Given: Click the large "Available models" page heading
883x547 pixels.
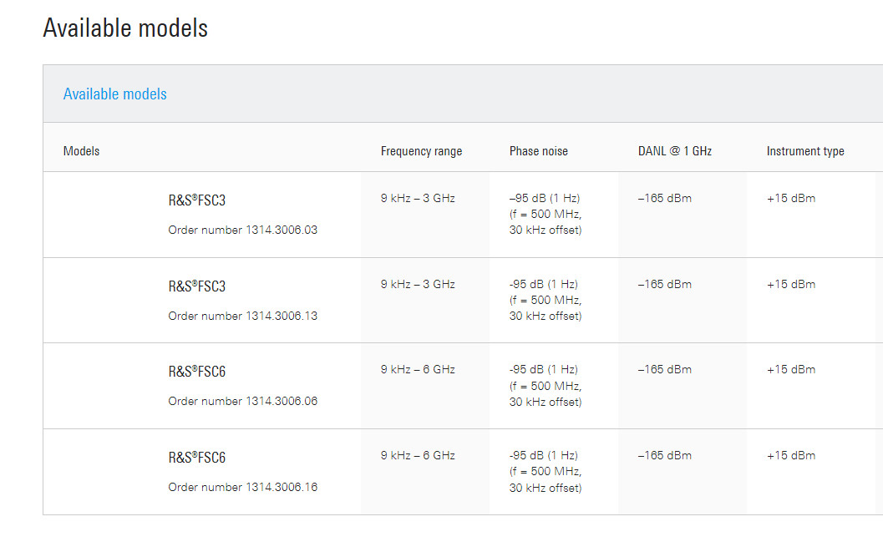Looking at the screenshot, I should pyautogui.click(x=125, y=28).
